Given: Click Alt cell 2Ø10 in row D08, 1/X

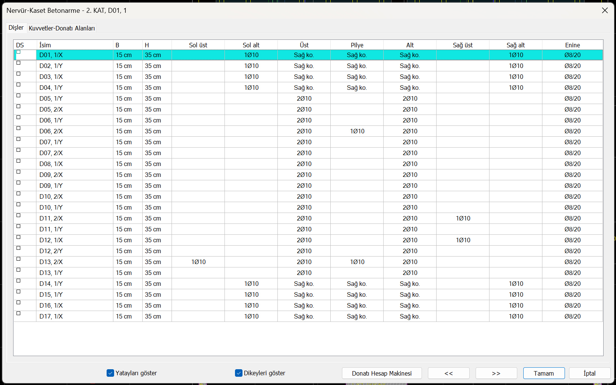Looking at the screenshot, I should click(x=410, y=164).
